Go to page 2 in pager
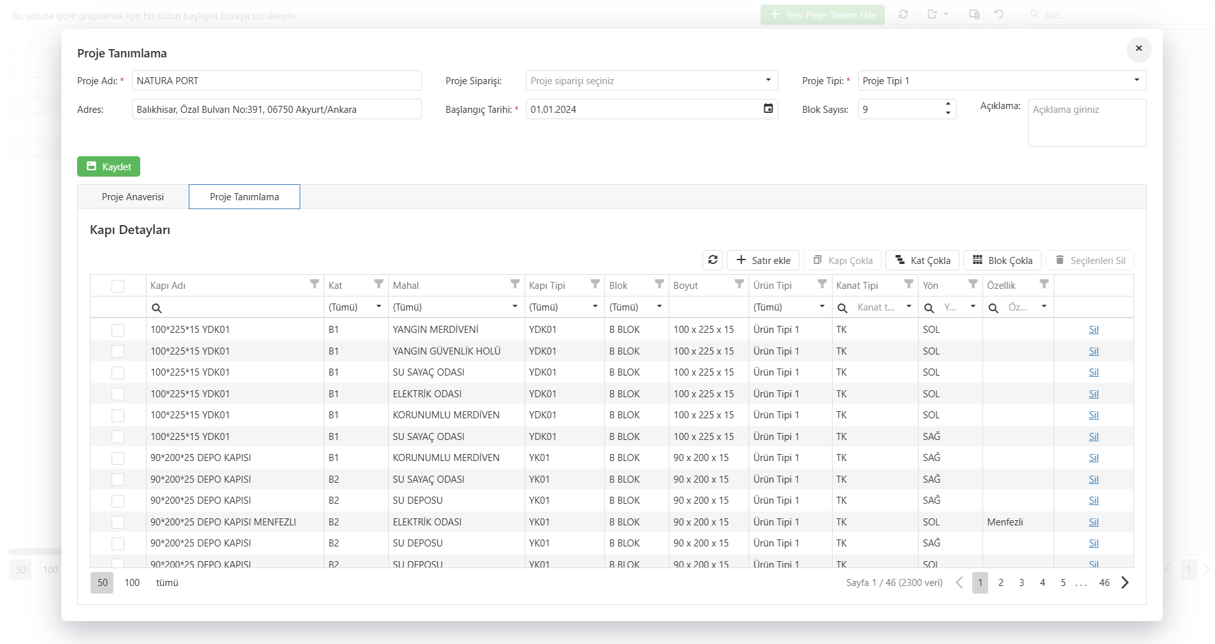This screenshot has height=644, width=1215. pos(1001,583)
